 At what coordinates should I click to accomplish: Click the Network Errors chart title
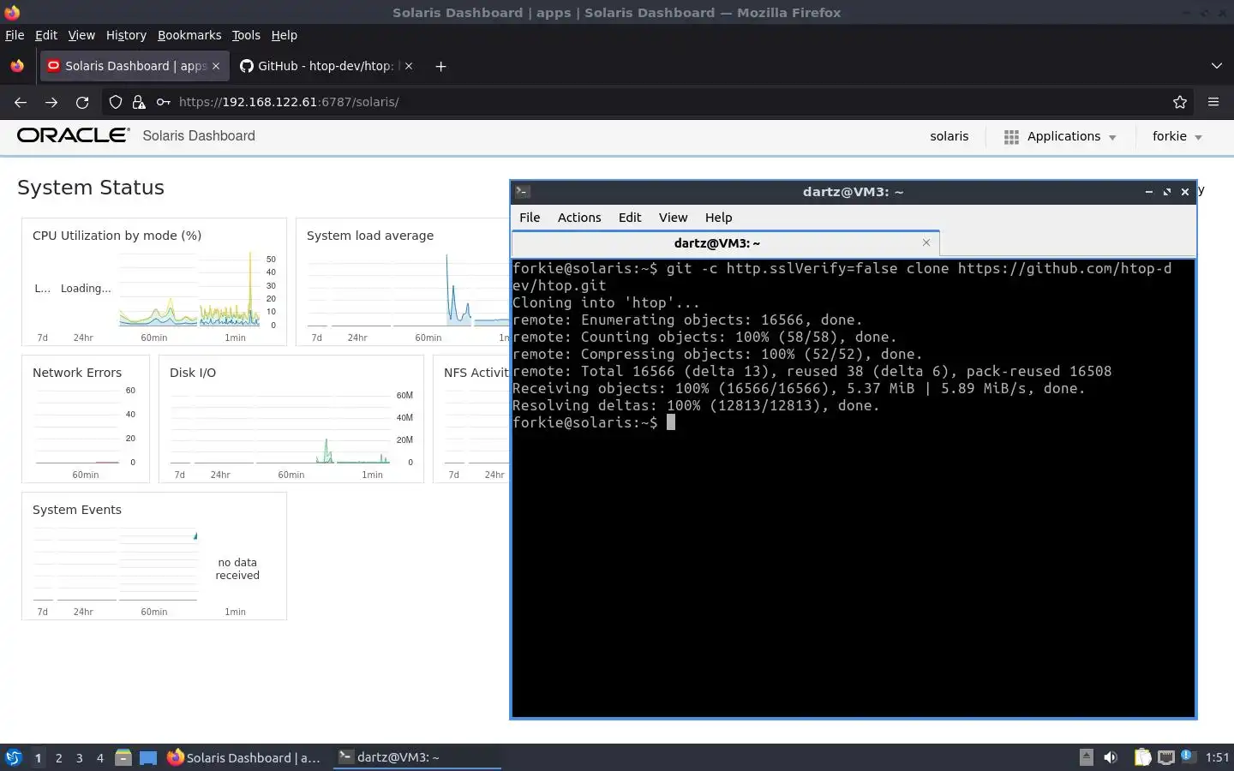coord(77,373)
